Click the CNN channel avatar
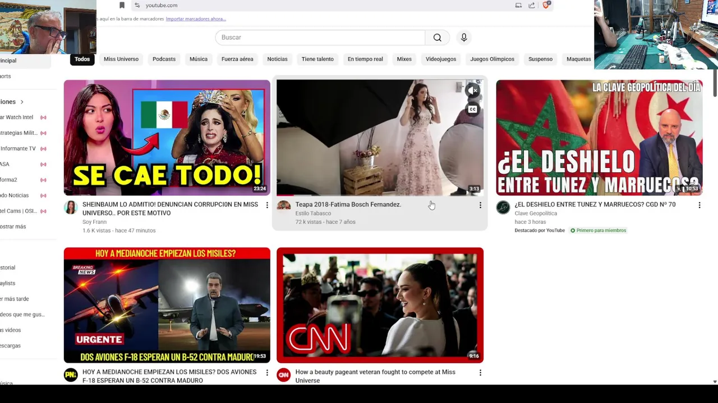 (x=284, y=374)
